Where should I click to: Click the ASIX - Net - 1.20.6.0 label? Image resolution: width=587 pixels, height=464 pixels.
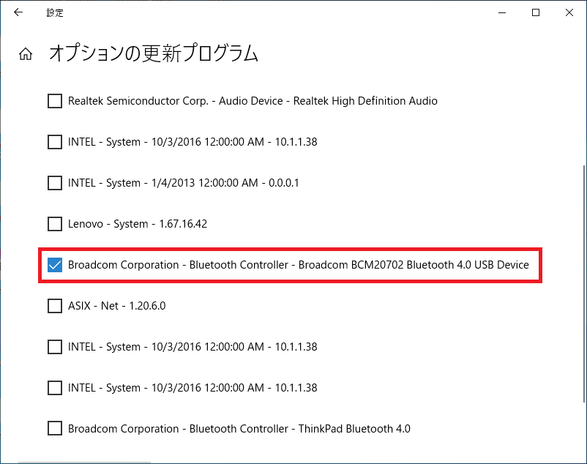117,306
